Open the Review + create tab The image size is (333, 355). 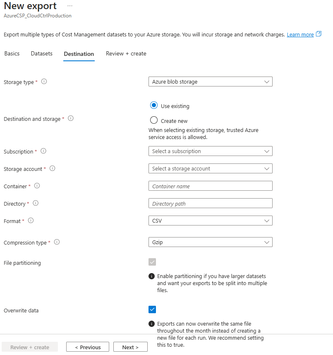(126, 53)
